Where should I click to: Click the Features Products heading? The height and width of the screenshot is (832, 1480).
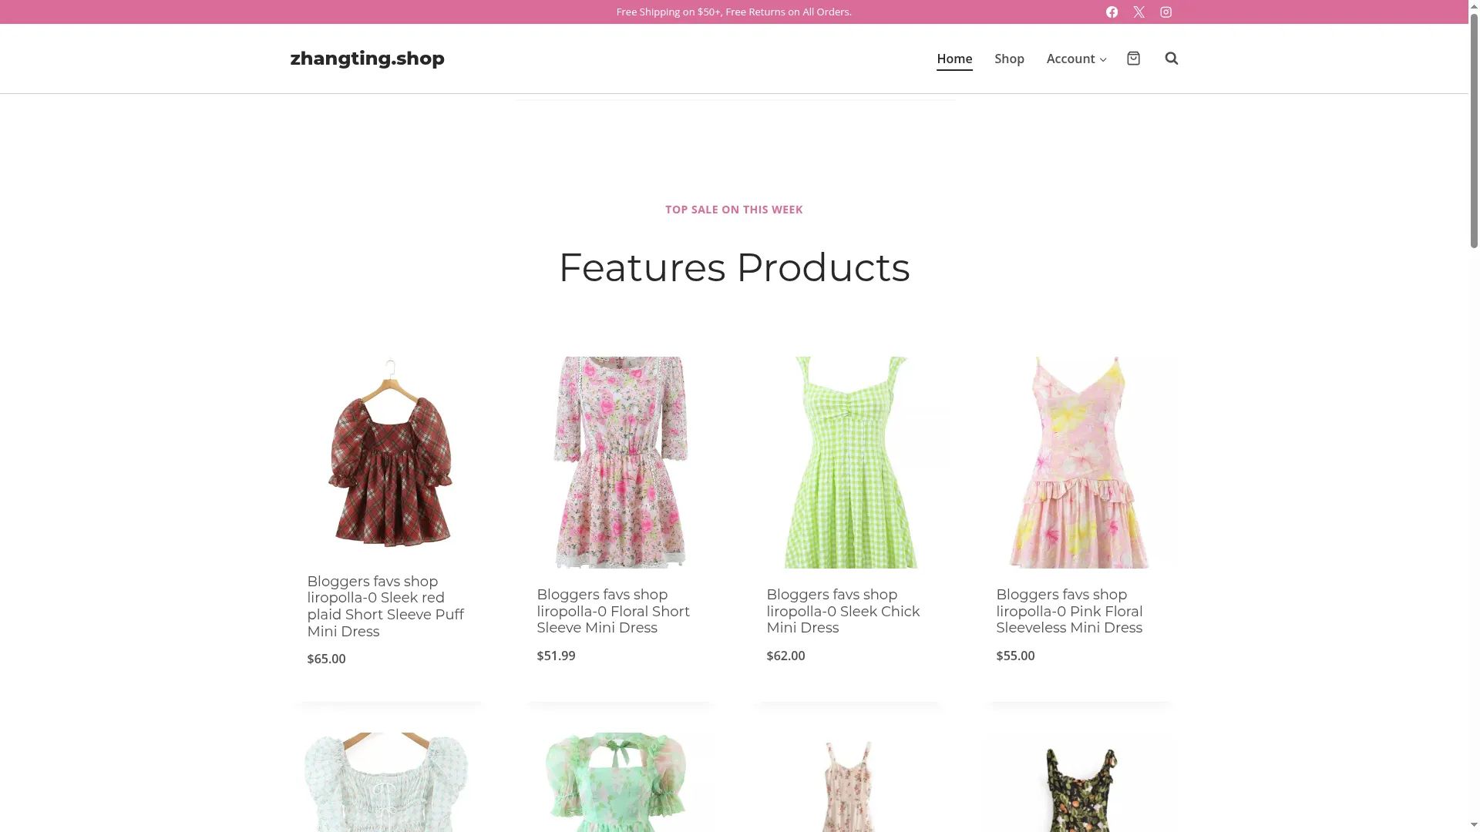click(x=734, y=267)
